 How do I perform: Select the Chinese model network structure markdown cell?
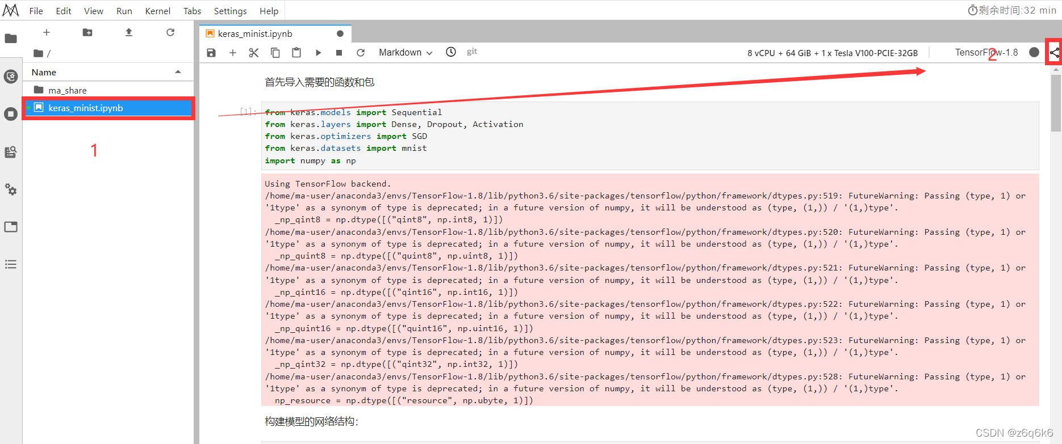tap(312, 421)
